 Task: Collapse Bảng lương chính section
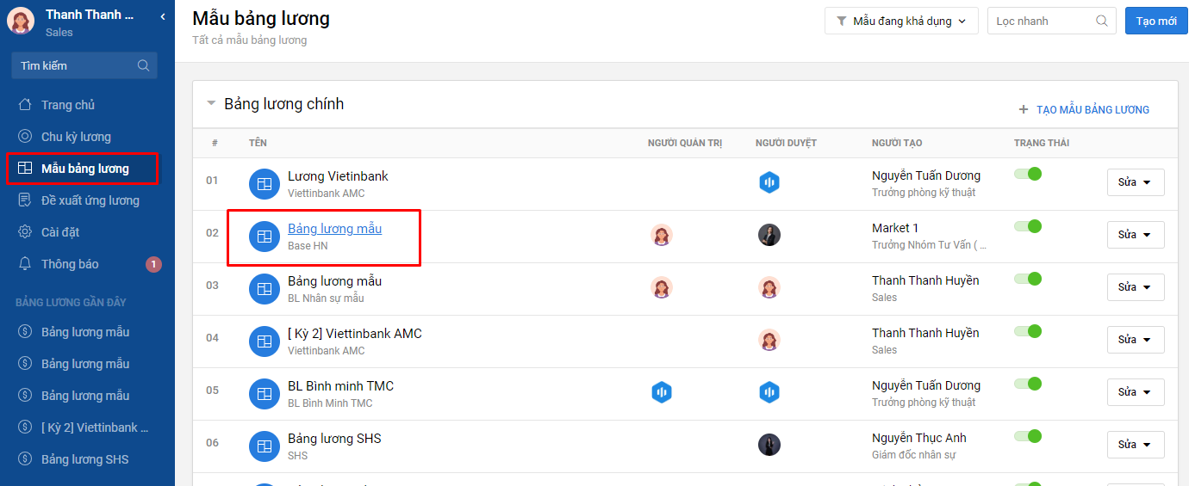coord(211,103)
